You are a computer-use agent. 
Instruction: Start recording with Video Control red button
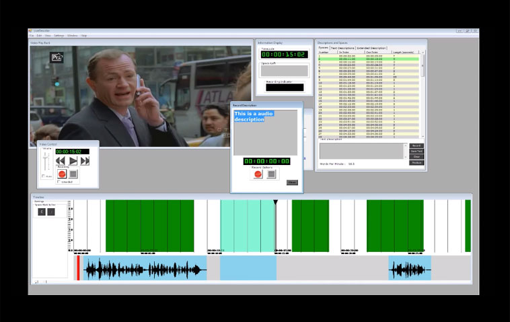pos(62,174)
